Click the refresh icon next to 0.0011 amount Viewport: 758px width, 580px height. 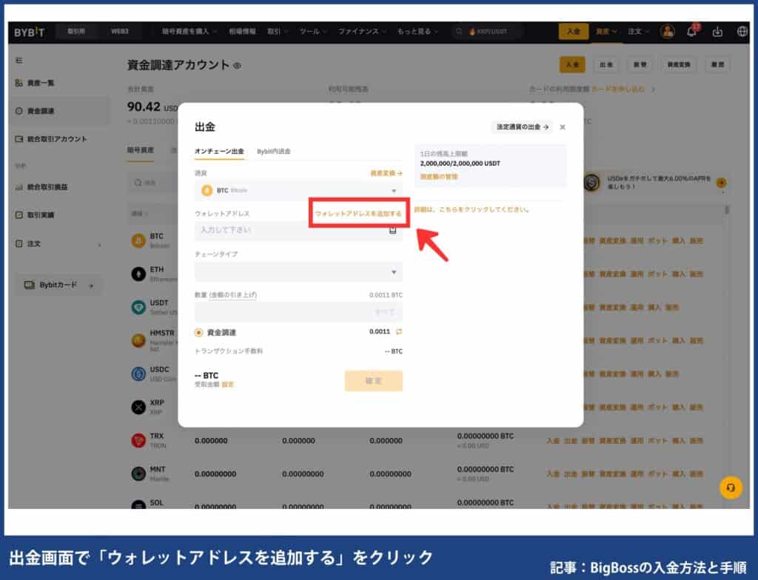pos(400,331)
